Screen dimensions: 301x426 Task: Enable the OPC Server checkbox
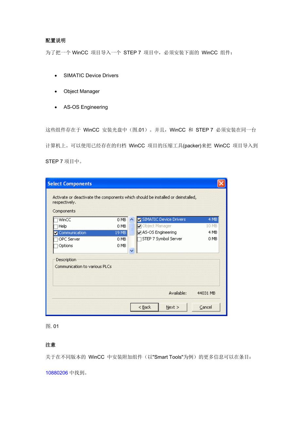click(x=56, y=240)
